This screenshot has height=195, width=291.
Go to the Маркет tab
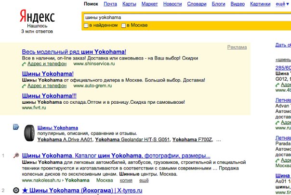click(149, 4)
